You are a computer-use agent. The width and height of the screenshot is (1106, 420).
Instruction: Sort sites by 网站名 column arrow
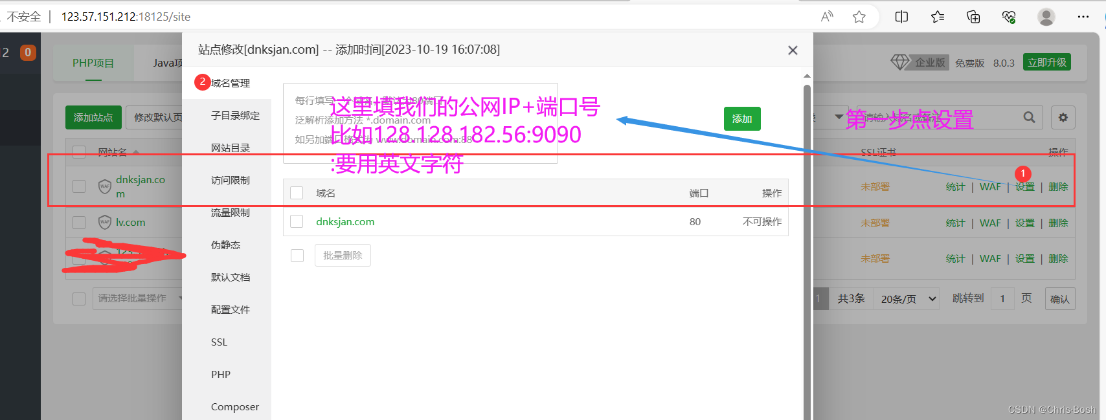[x=136, y=152]
